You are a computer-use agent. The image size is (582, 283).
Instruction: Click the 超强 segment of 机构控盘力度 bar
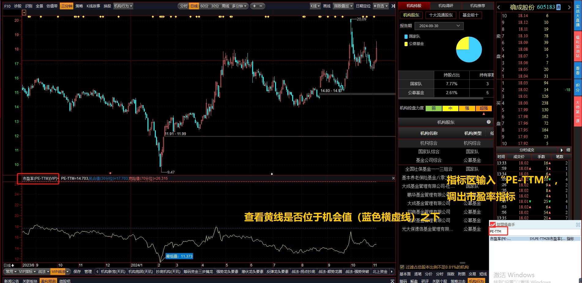[x=483, y=108]
